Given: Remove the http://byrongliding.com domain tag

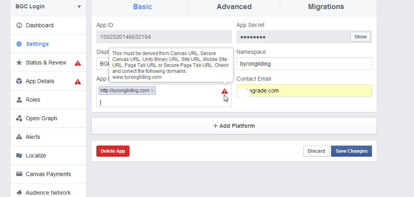Looking at the screenshot, I should 152,91.
